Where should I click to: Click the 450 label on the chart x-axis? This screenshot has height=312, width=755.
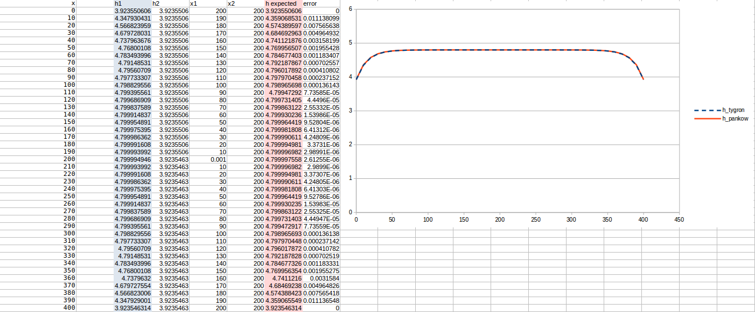678,219
